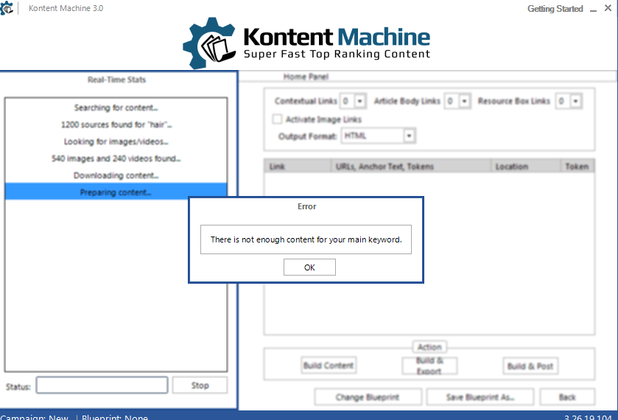Image resolution: width=618 pixels, height=420 pixels.
Task: Click the URLs, Anchor Text, Tokens column header
Action: pos(411,167)
